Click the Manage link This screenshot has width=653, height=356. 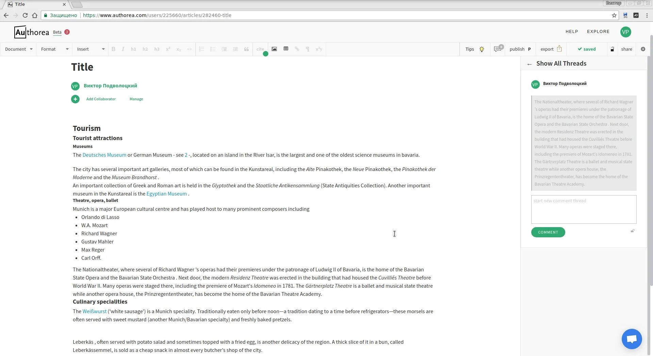tap(136, 99)
